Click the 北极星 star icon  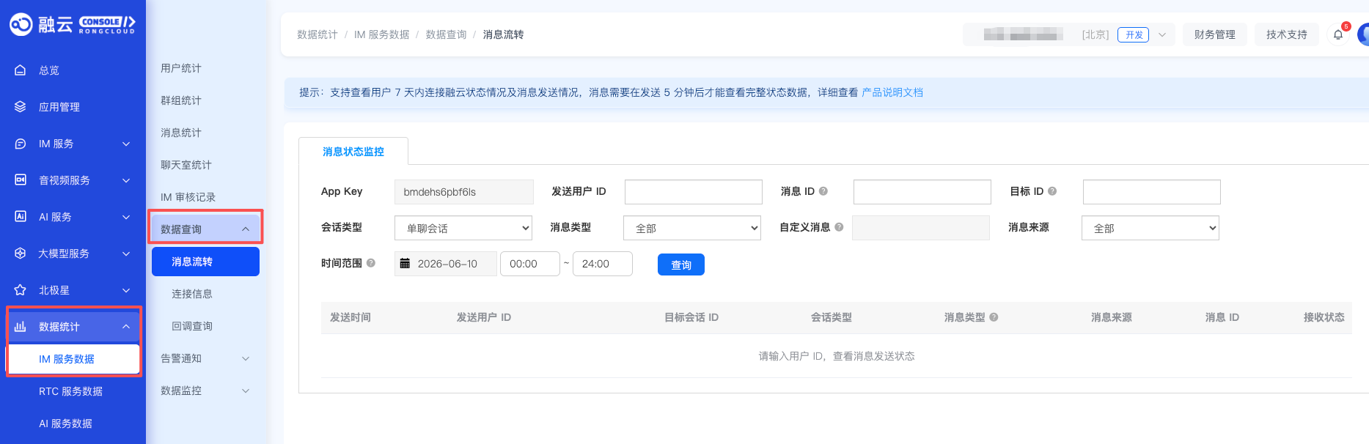point(21,290)
